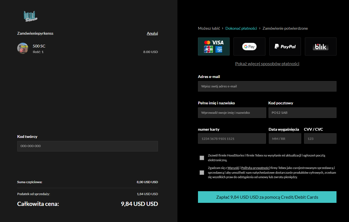The width and height of the screenshot is (349, 222).
Task: Expand Pokaż więcej sposobów płatności
Action: tap(267, 64)
